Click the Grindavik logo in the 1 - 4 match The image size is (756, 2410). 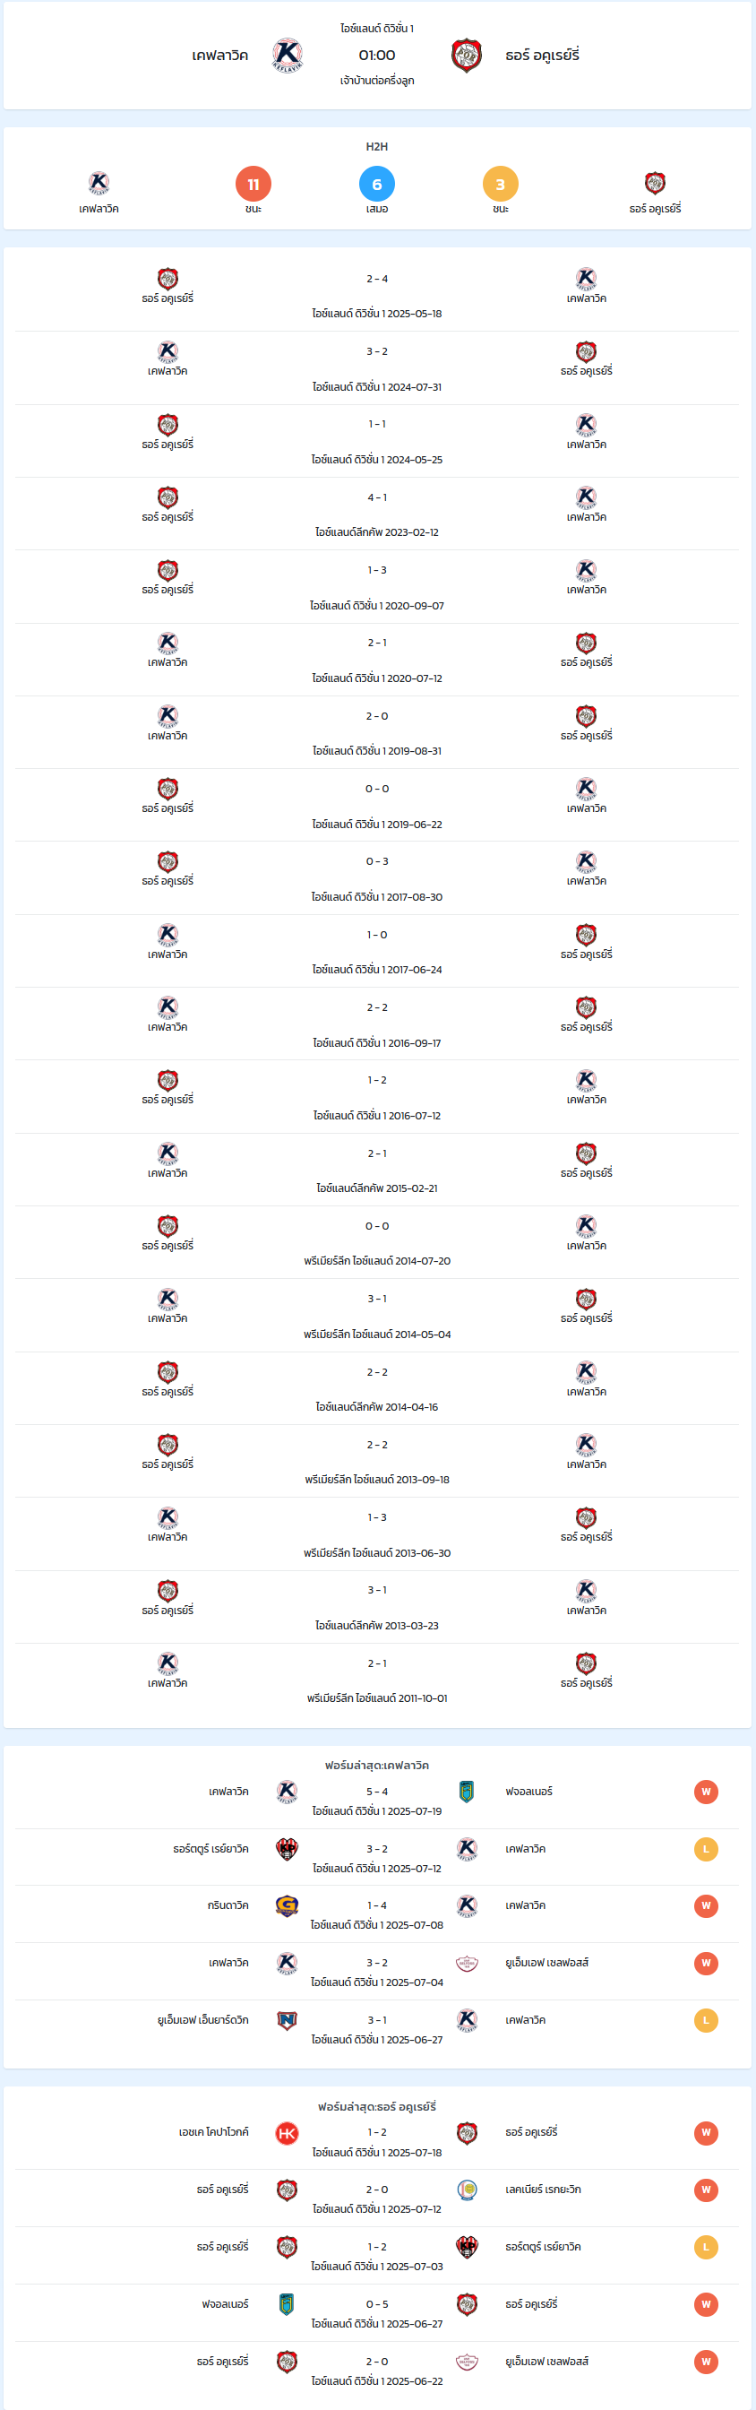pos(287,1905)
